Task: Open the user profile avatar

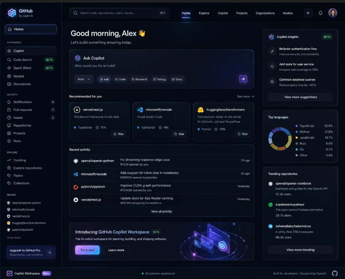Action: (x=333, y=13)
